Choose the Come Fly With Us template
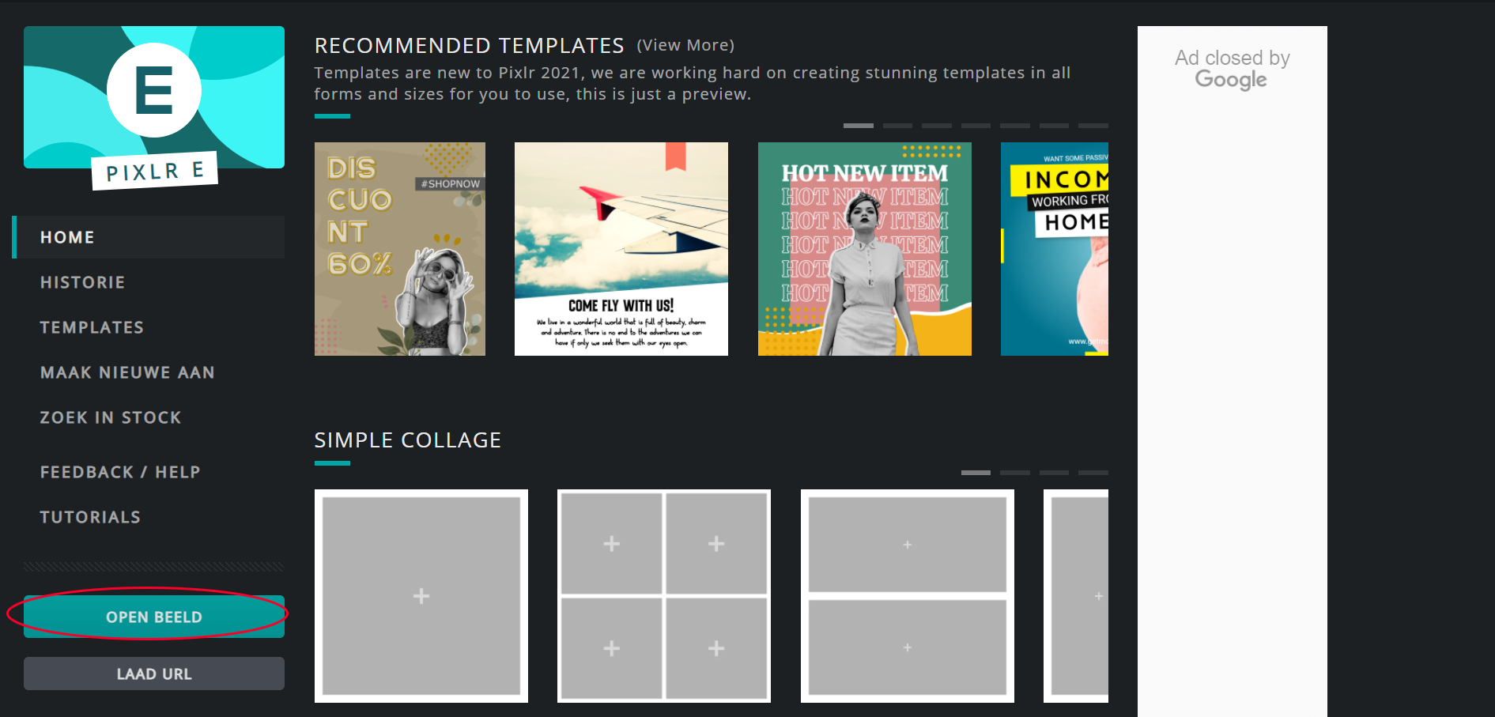This screenshot has width=1495, height=717. pyautogui.click(x=621, y=249)
